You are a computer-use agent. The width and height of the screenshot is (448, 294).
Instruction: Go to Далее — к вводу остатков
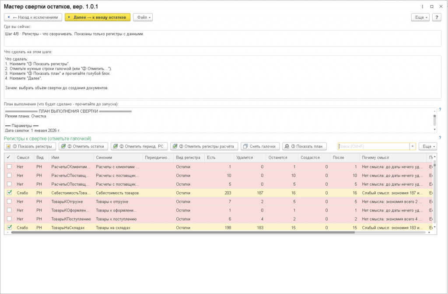point(98,17)
